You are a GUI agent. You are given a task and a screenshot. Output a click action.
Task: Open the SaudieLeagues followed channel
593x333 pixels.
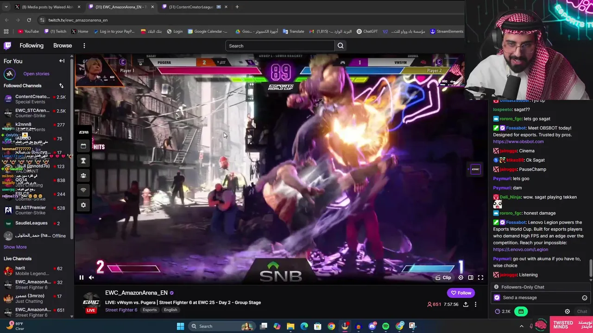(36, 223)
